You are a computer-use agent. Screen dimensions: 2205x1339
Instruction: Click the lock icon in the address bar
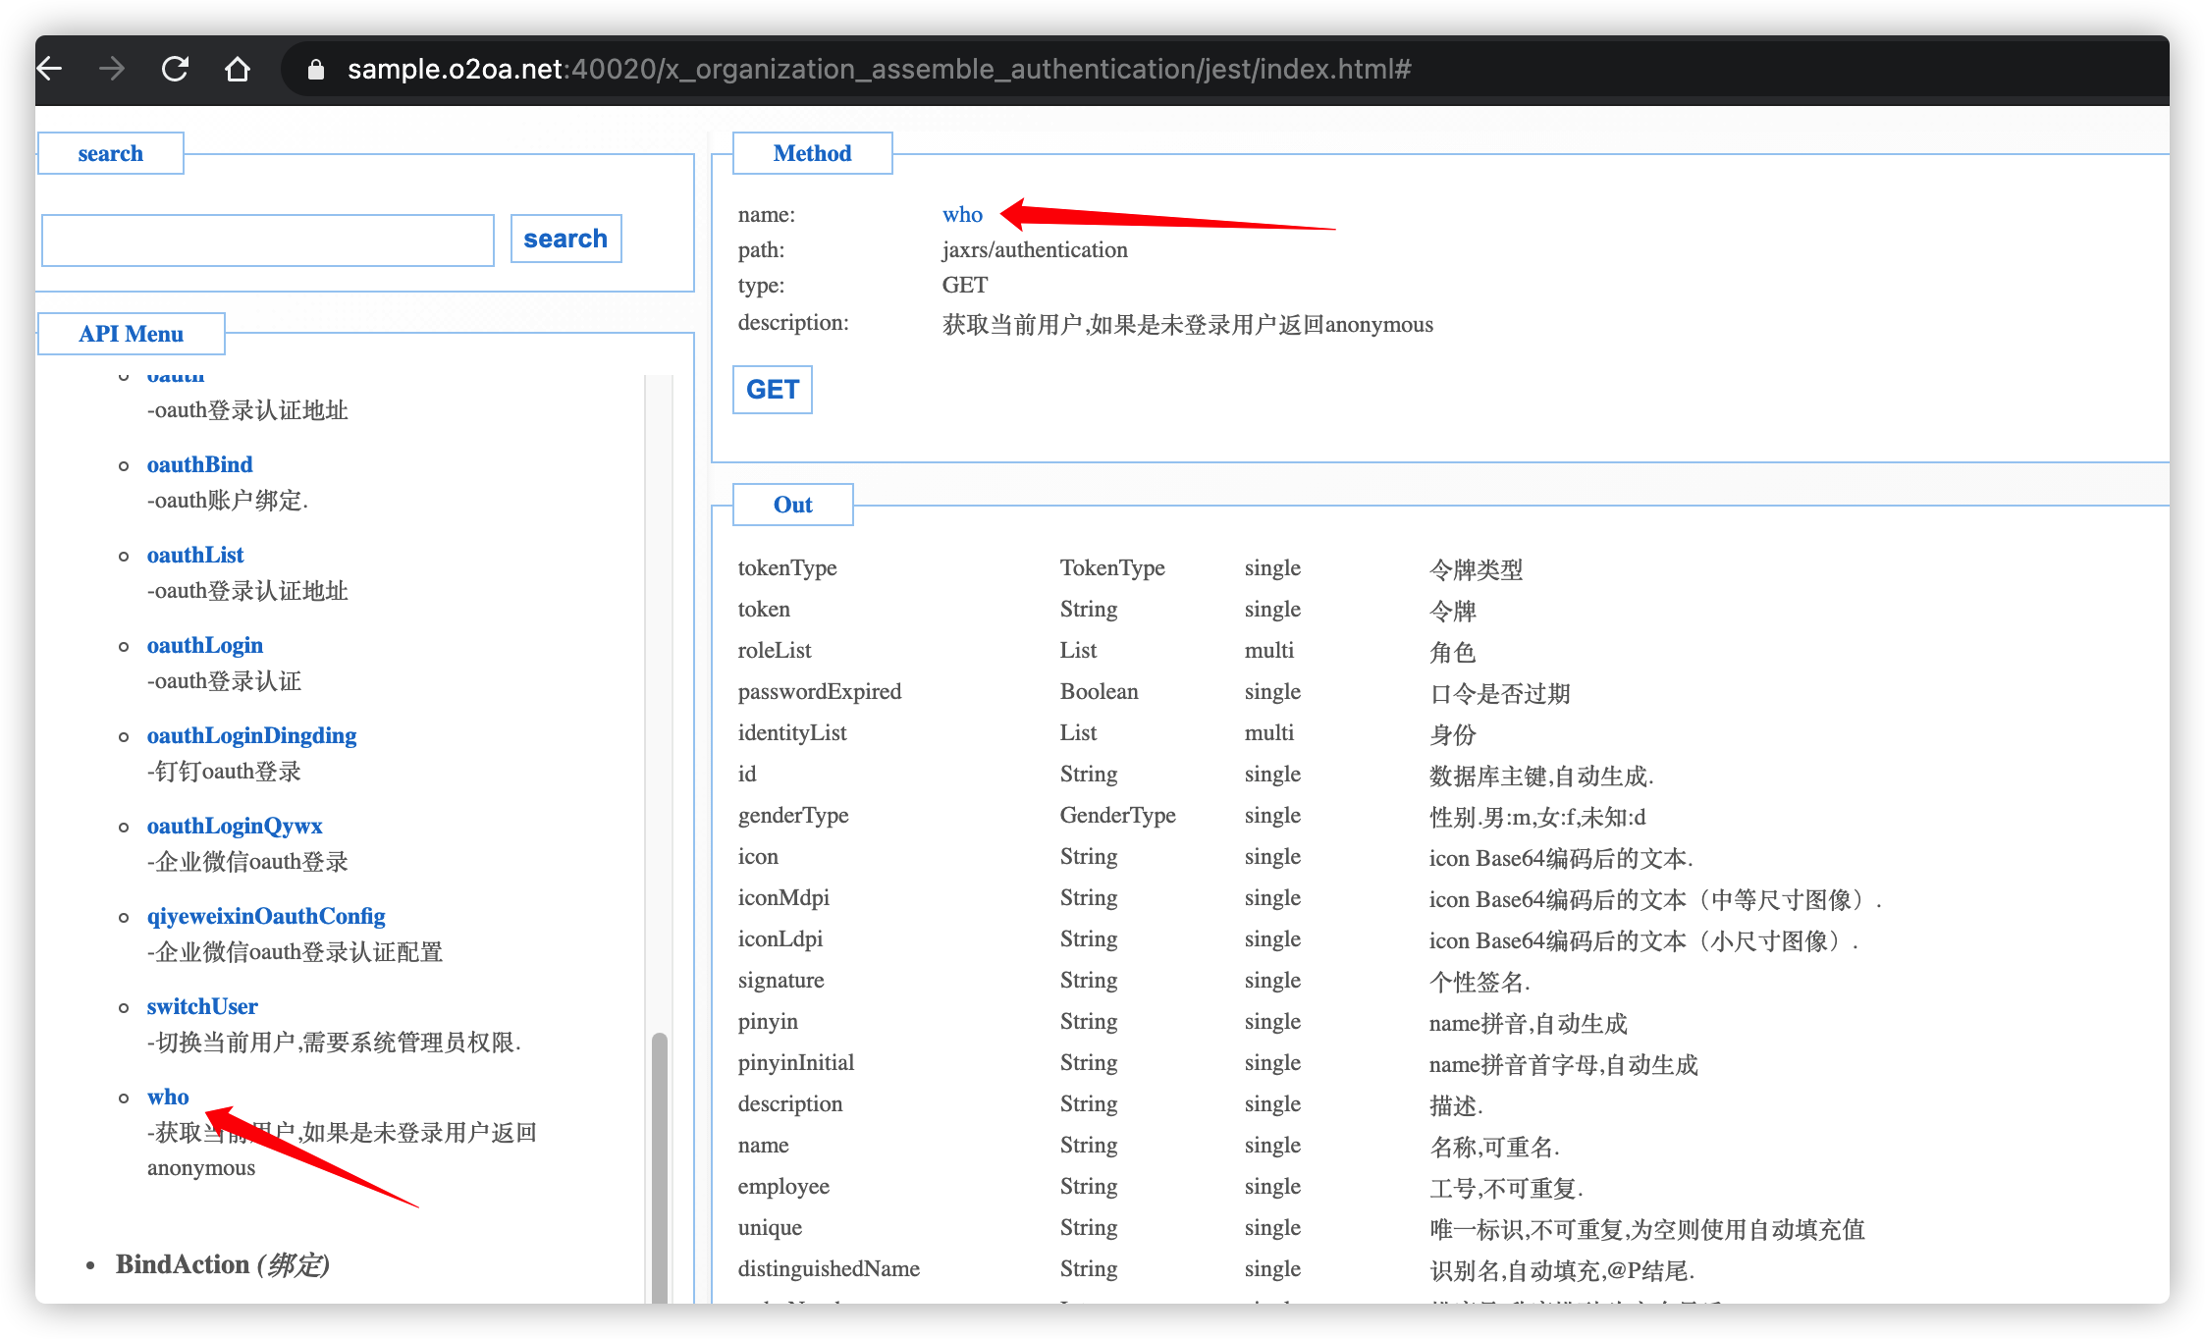(x=315, y=70)
